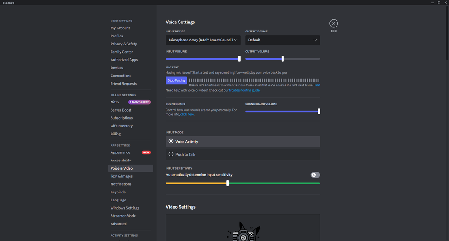Click the Output Volume slider handle
This screenshot has height=241, width=449.
[283, 58]
